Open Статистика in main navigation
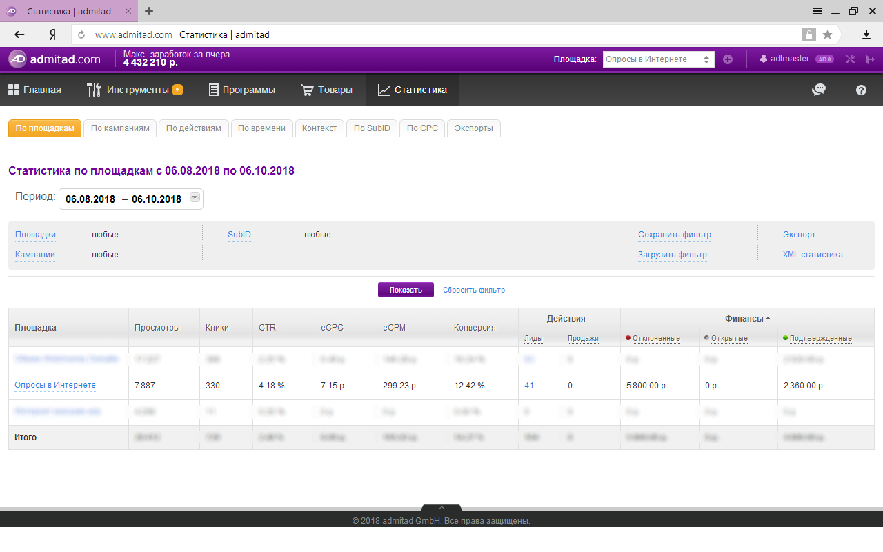883x552 pixels. 412,90
